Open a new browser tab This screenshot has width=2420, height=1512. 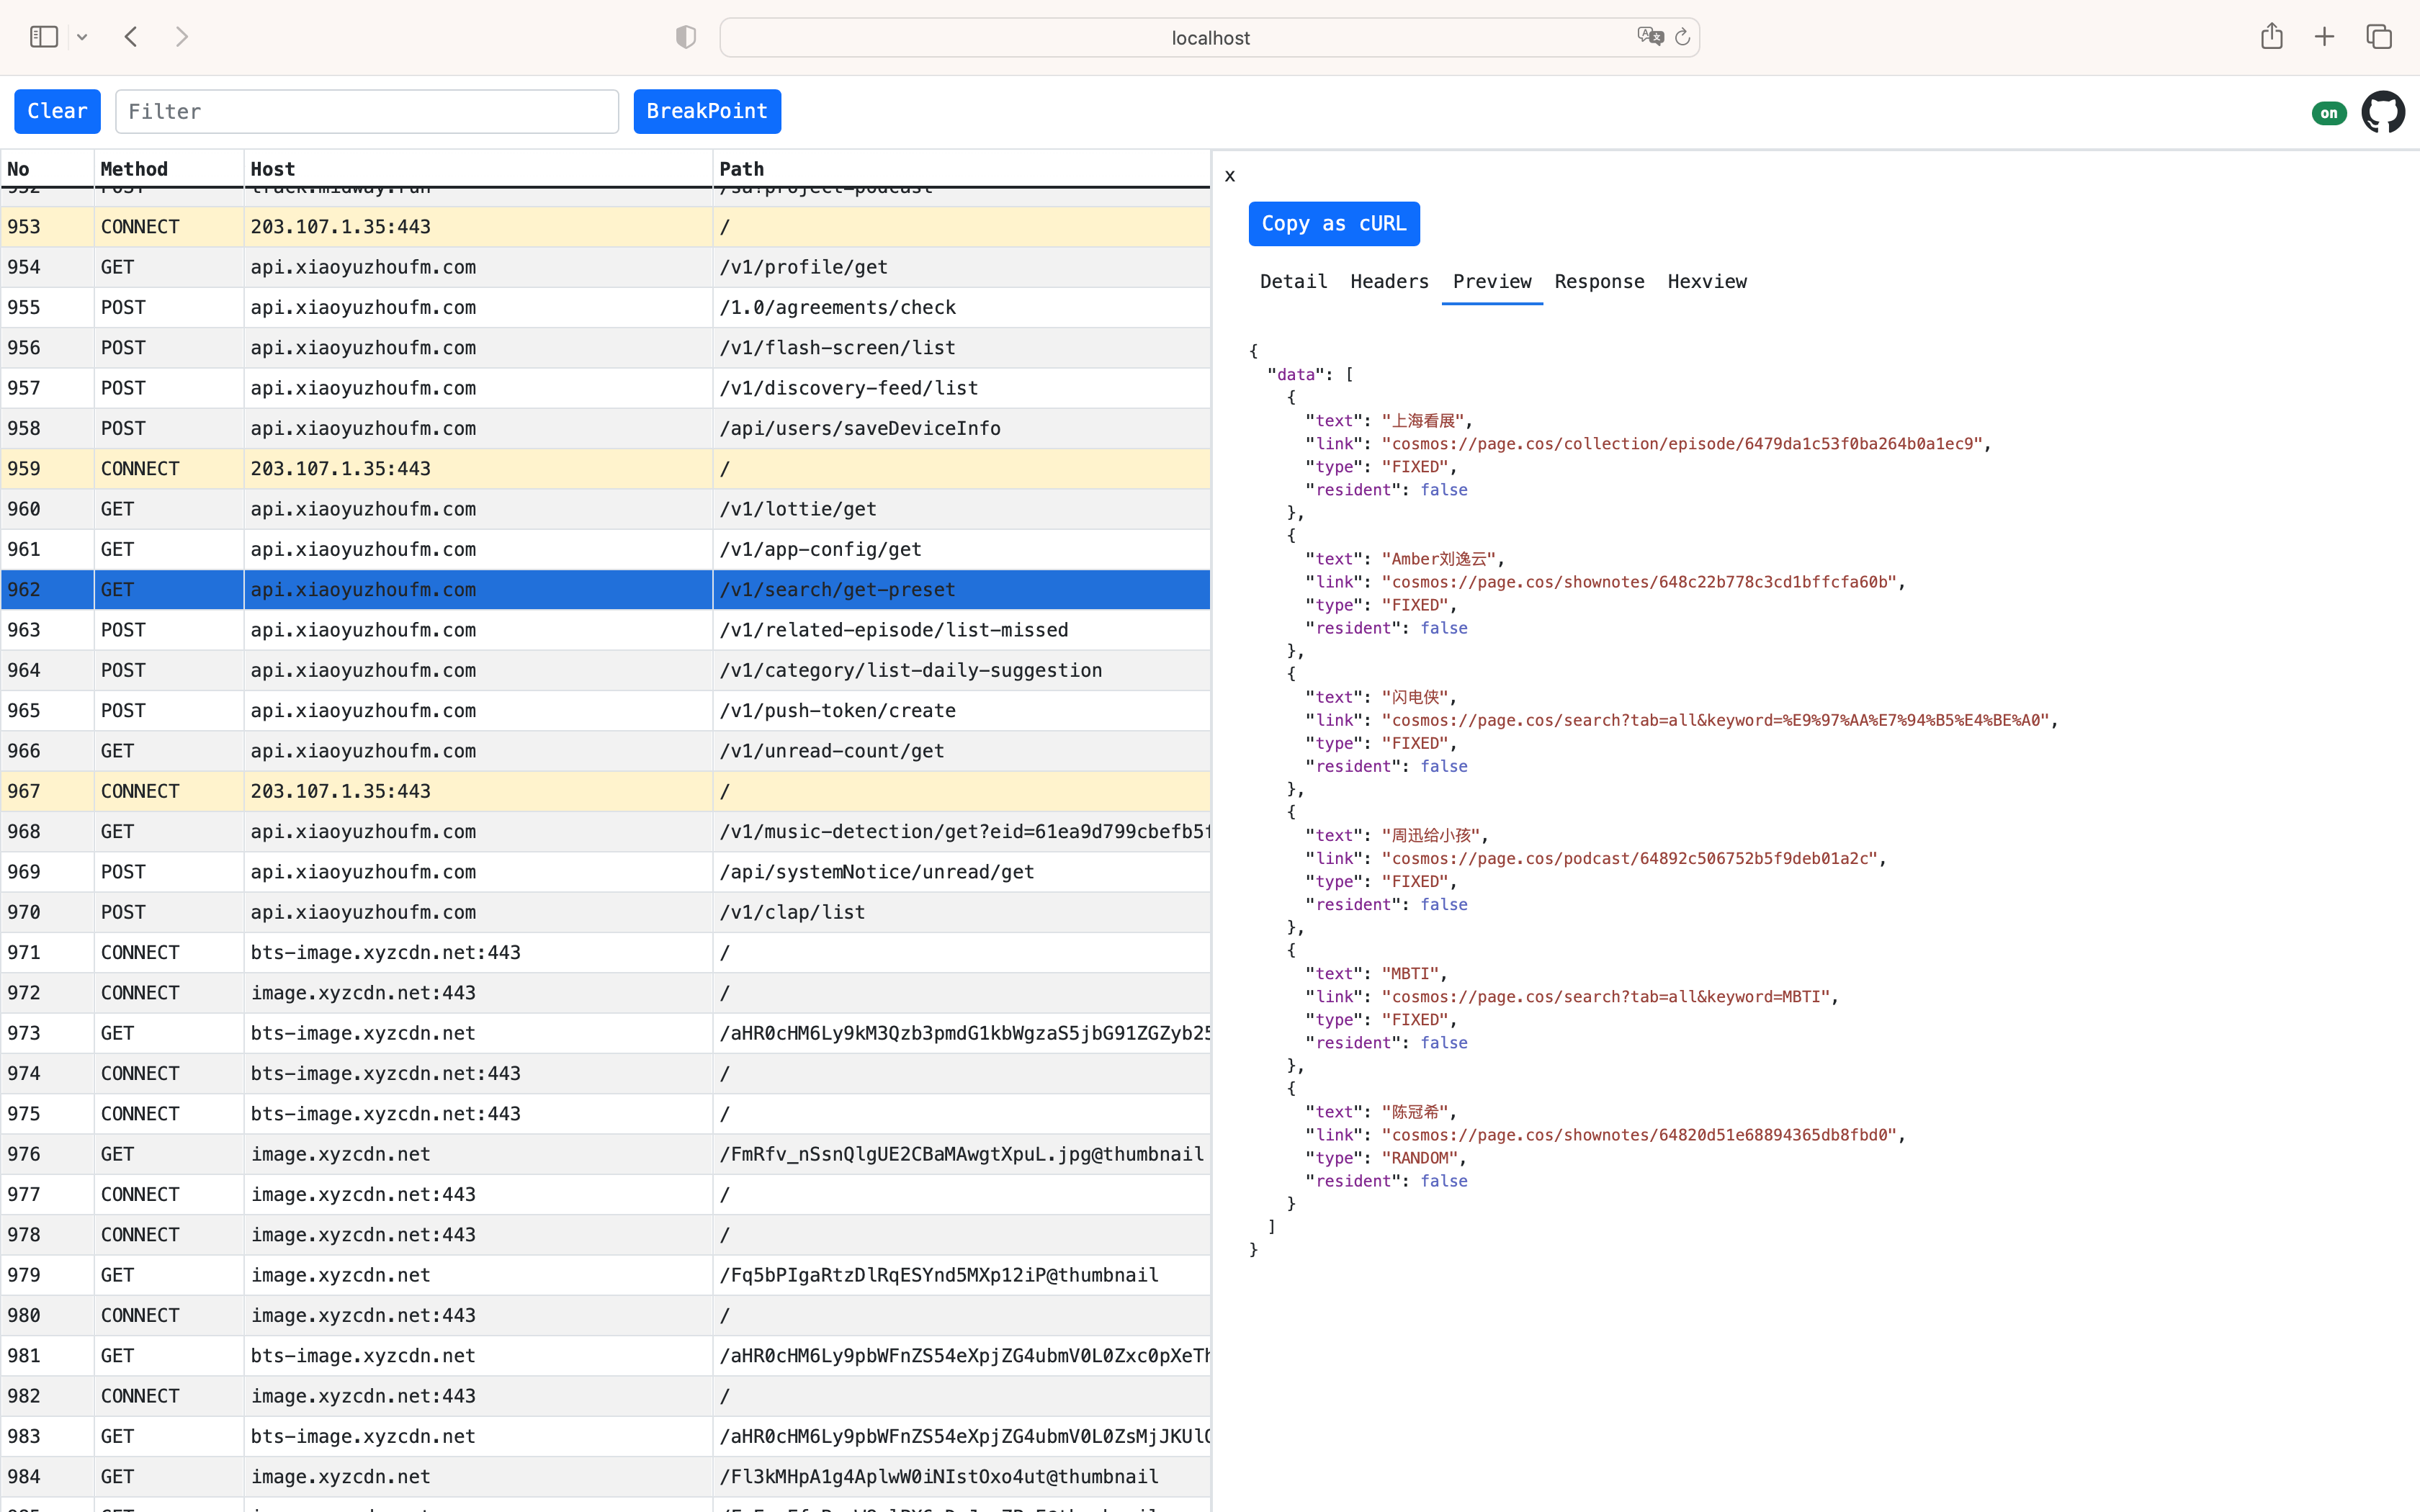pos(2324,37)
